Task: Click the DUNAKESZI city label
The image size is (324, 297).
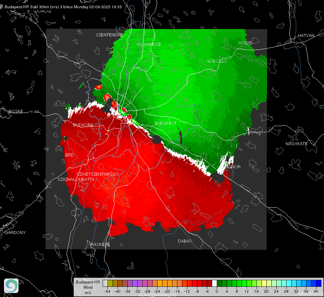Action: pos(149,44)
